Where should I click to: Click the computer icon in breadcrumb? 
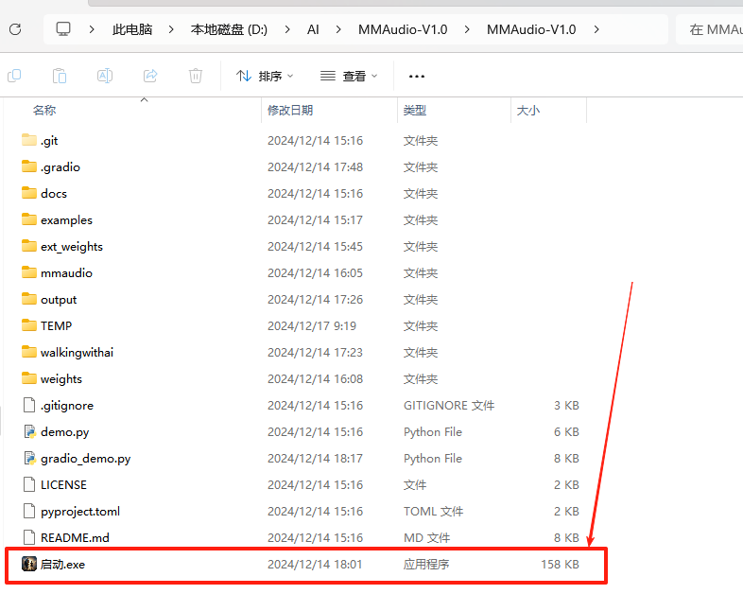coord(63,29)
